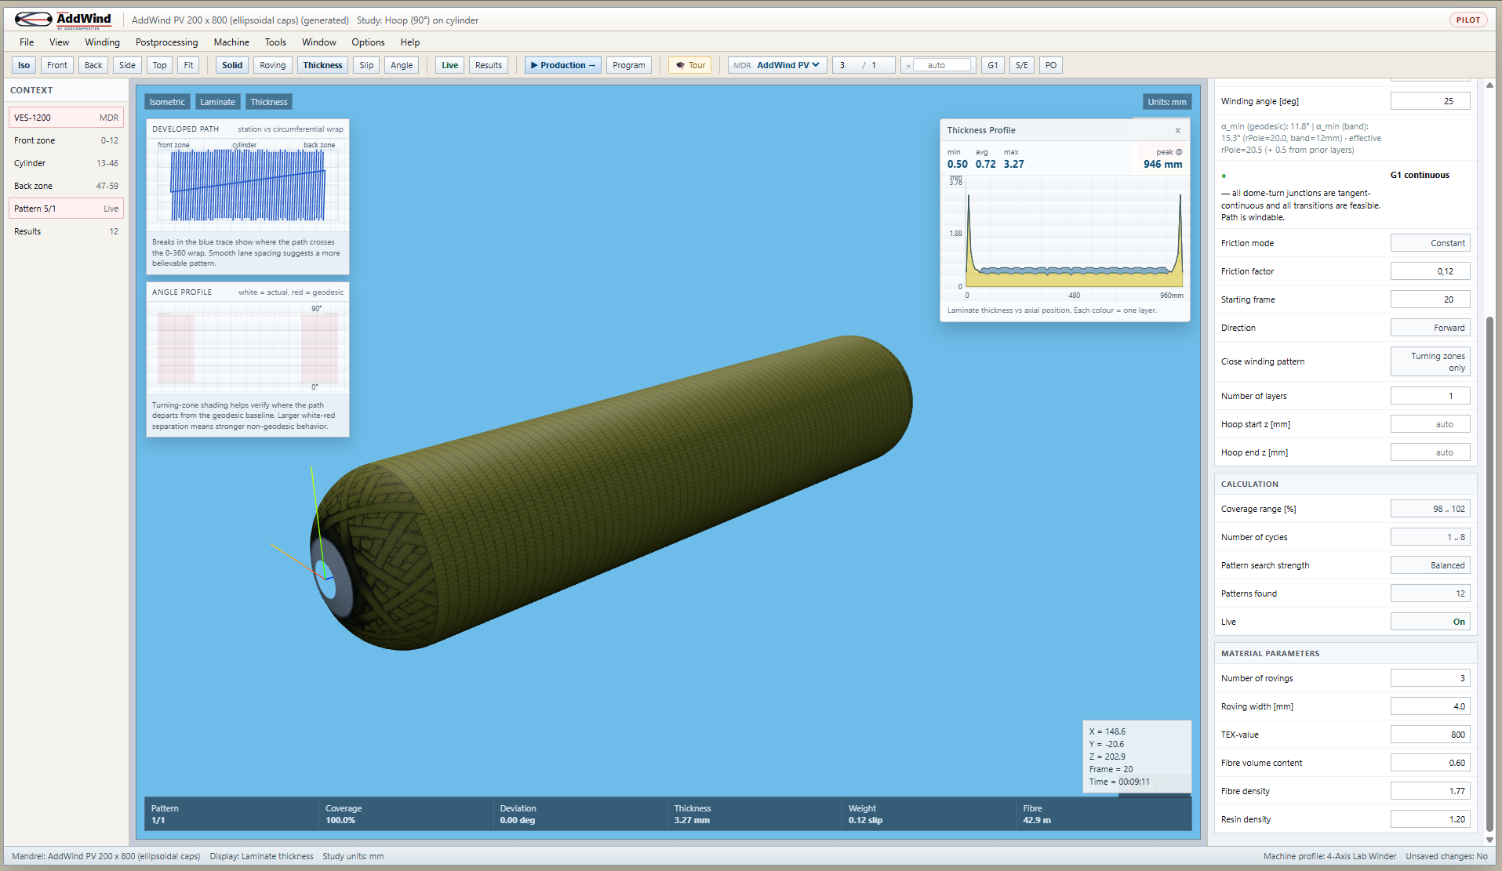Click the Laminate viewport tag
The image size is (1502, 871).
pyautogui.click(x=217, y=102)
